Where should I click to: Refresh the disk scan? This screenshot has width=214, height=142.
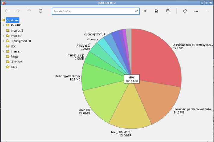pos(41,11)
